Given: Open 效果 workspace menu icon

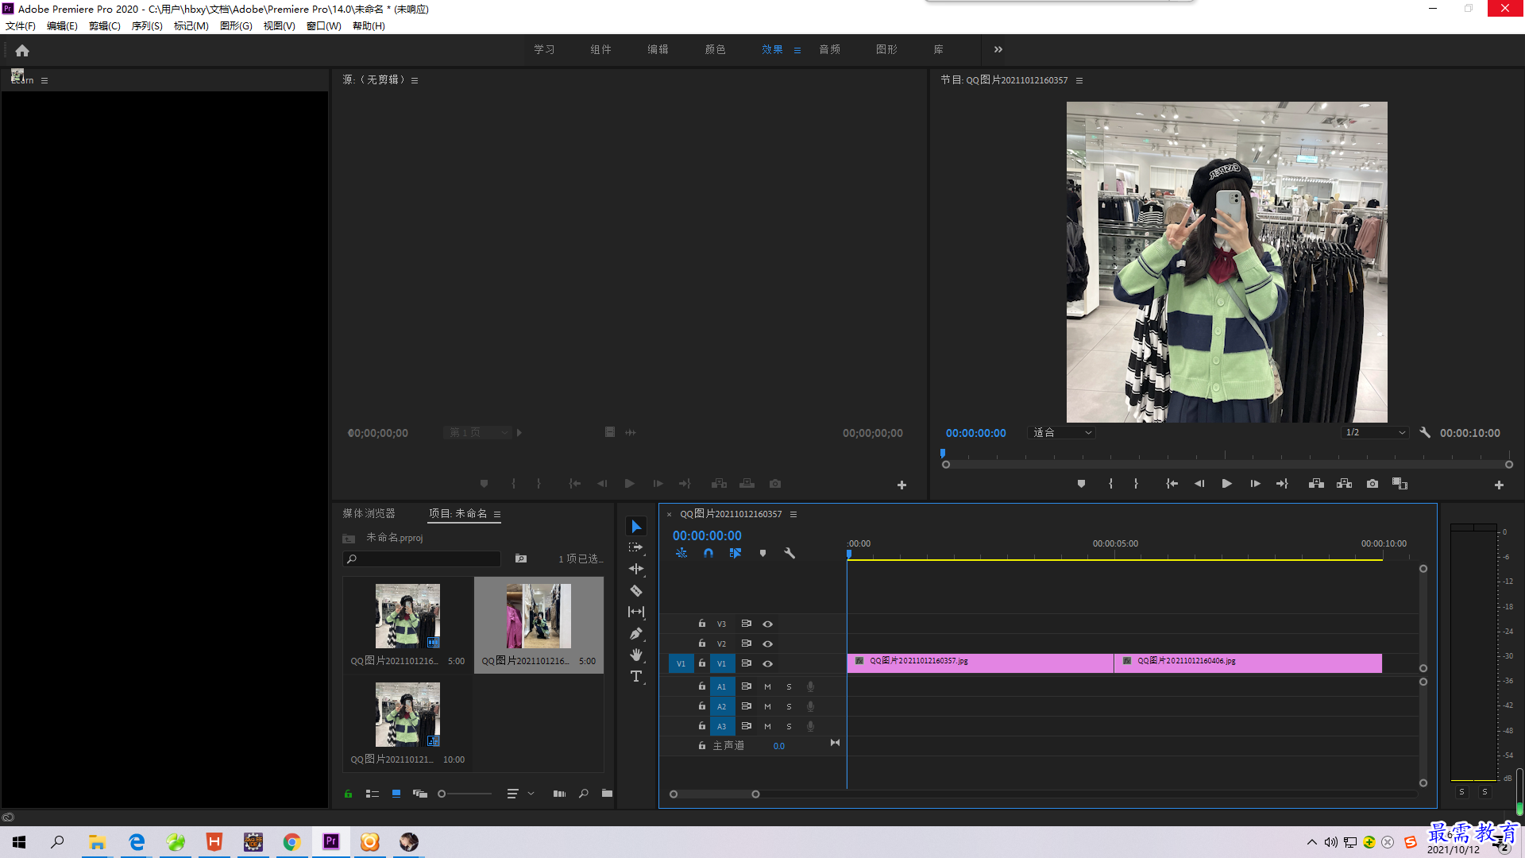Looking at the screenshot, I should 797,50.
